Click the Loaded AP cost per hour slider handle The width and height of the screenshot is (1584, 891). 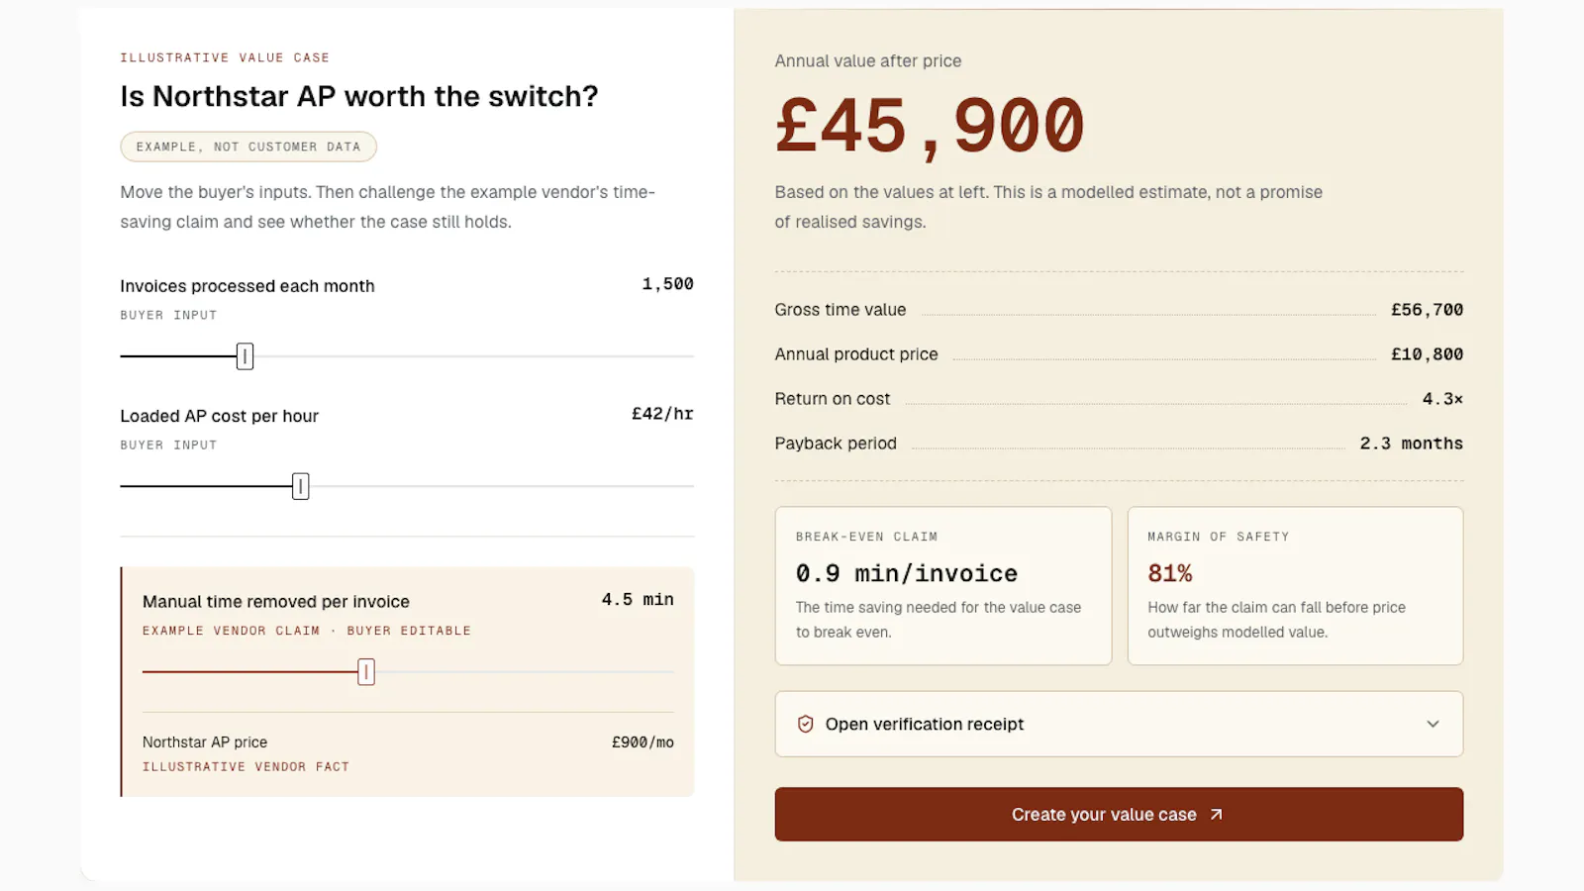(x=301, y=486)
